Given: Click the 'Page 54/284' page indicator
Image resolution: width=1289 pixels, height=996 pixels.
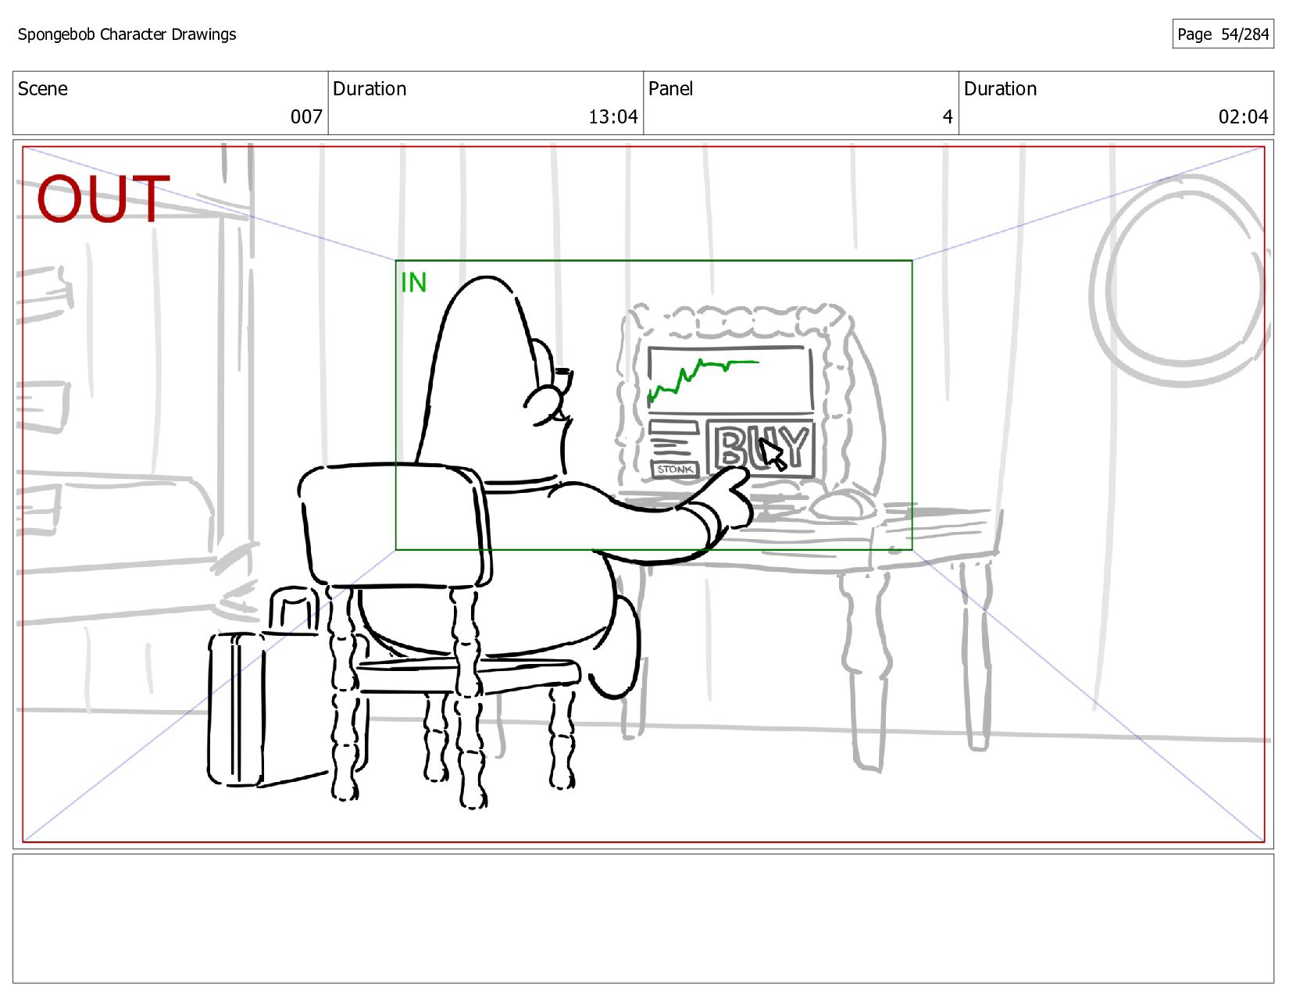Looking at the screenshot, I should tap(1223, 34).
